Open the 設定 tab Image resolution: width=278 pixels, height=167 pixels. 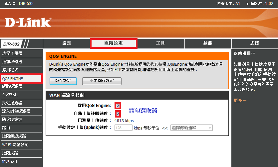click(x=67, y=43)
